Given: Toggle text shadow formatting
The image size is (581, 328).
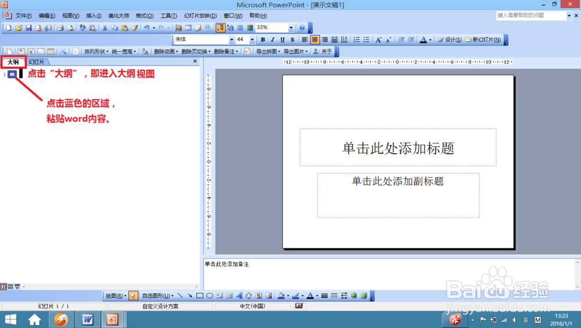Looking at the screenshot, I should coord(292,39).
